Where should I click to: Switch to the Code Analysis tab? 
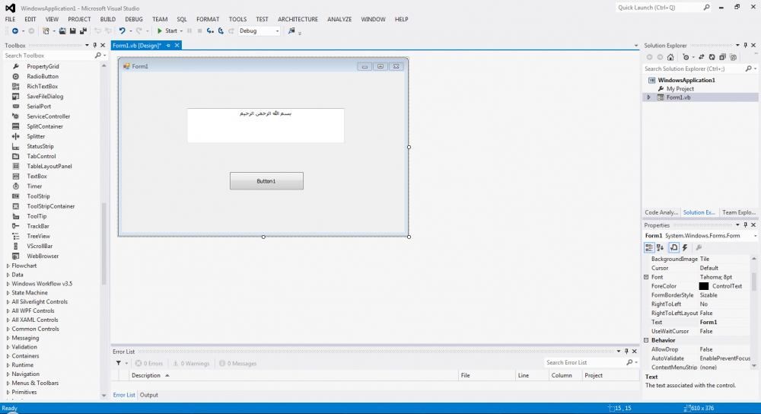tap(661, 212)
